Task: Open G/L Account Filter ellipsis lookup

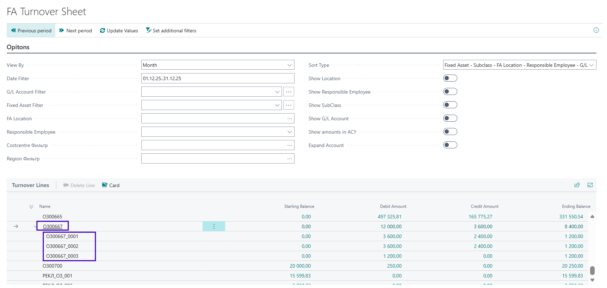Action: pyautogui.click(x=289, y=92)
